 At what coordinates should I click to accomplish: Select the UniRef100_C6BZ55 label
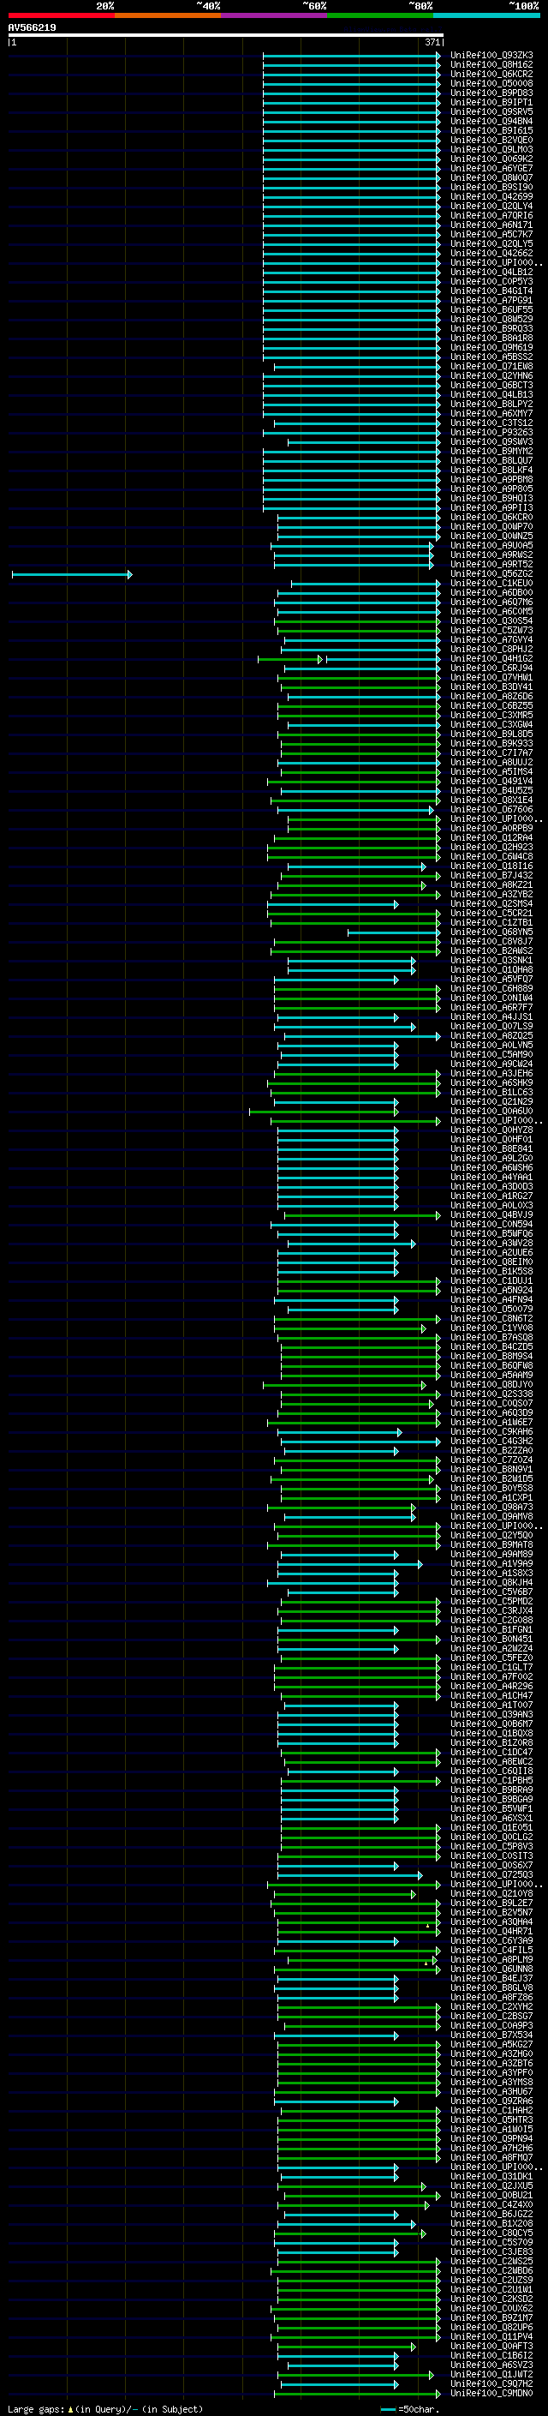coord(491,705)
